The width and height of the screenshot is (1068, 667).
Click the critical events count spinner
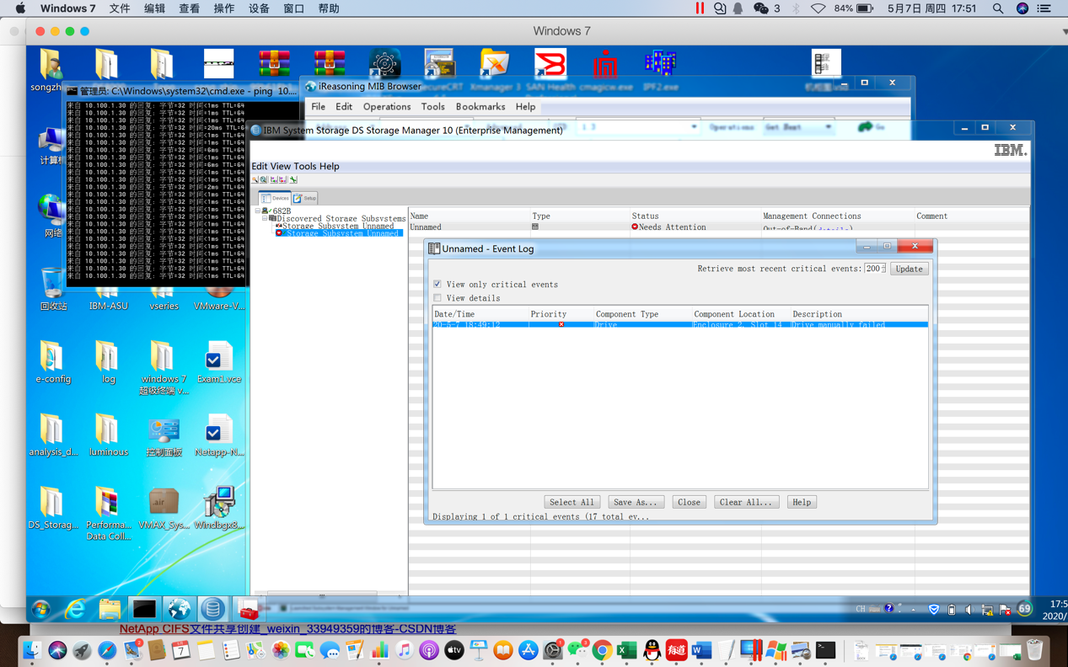pyautogui.click(x=883, y=269)
